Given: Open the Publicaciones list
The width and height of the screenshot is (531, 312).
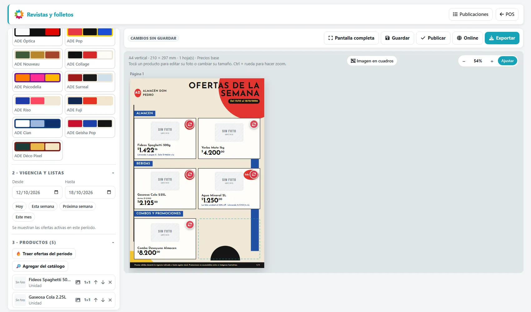Looking at the screenshot, I should pos(471,14).
